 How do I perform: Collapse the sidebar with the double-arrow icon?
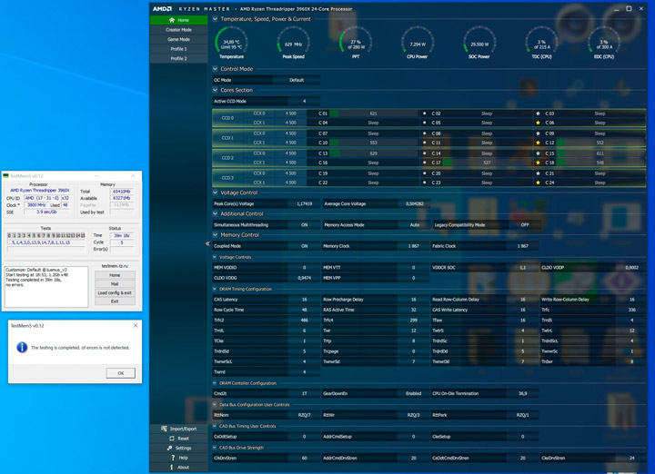pos(207,243)
